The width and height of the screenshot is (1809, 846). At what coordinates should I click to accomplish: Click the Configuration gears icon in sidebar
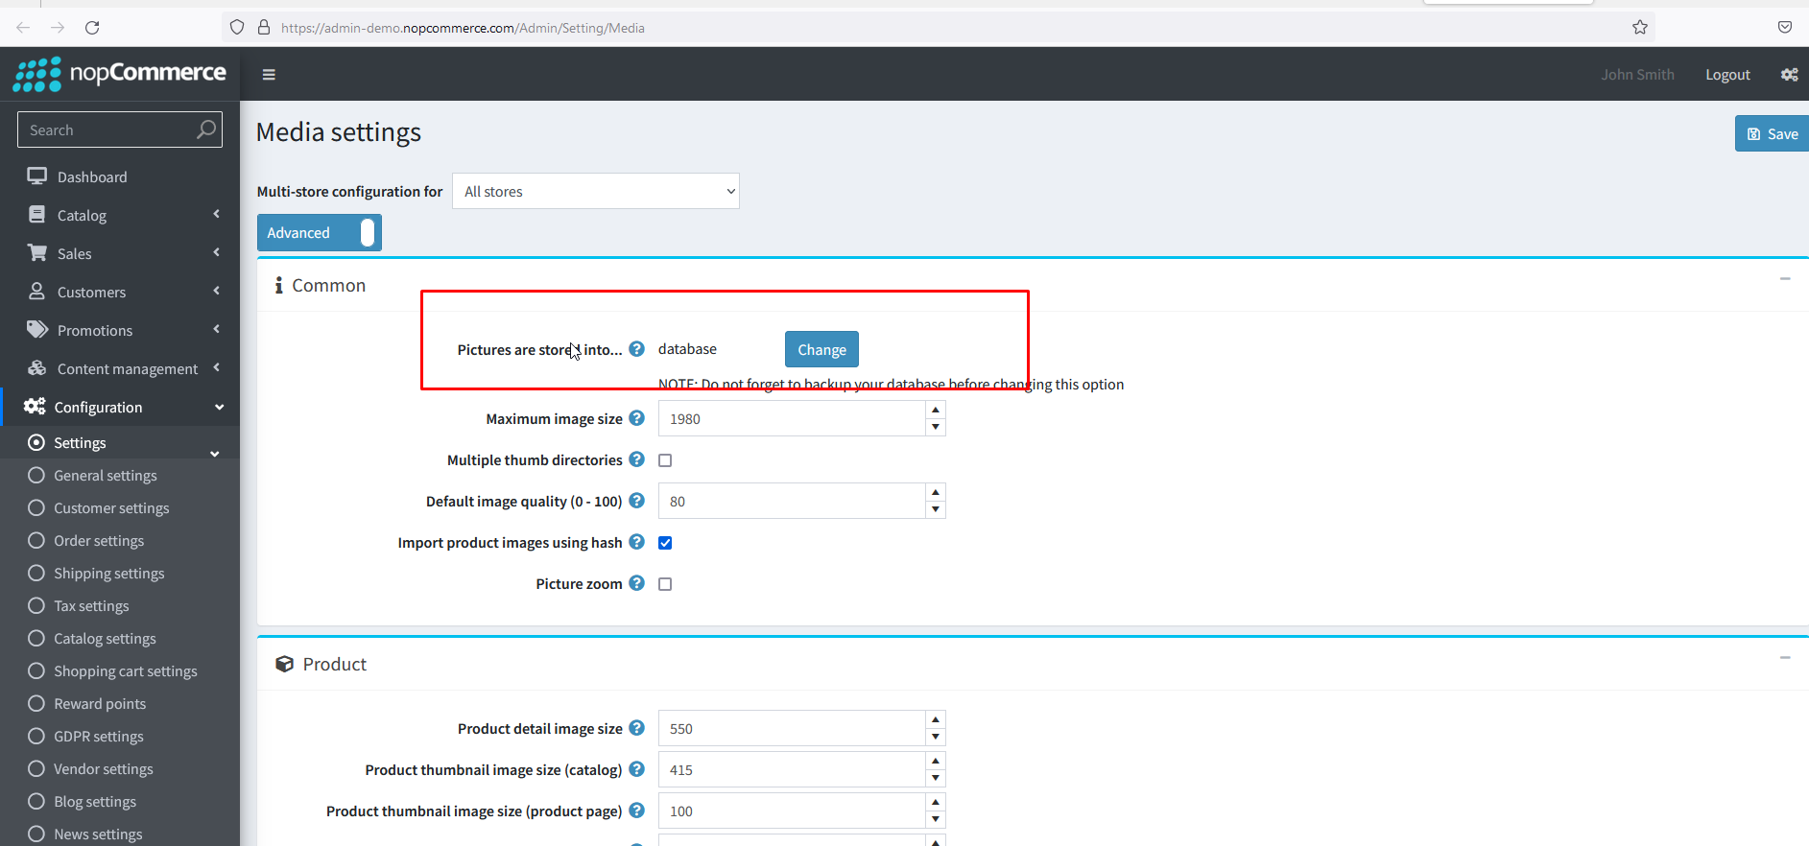pyautogui.click(x=35, y=407)
